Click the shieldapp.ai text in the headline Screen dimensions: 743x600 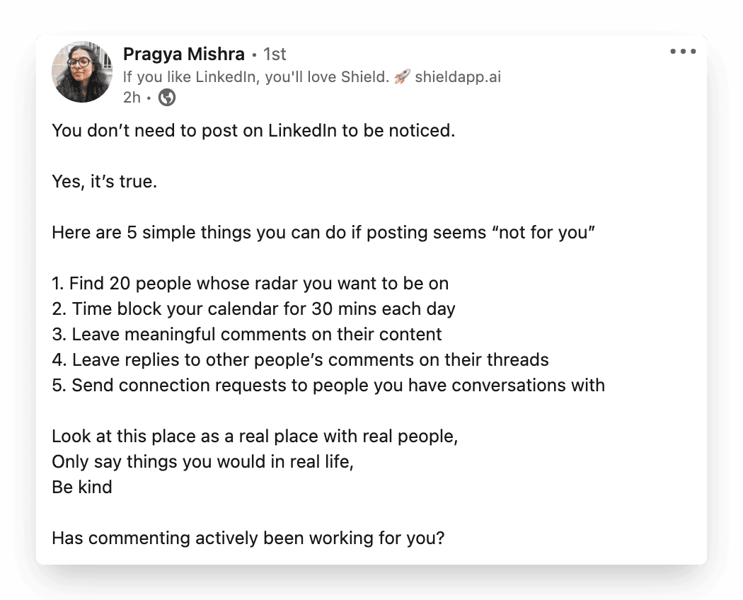[x=458, y=77]
